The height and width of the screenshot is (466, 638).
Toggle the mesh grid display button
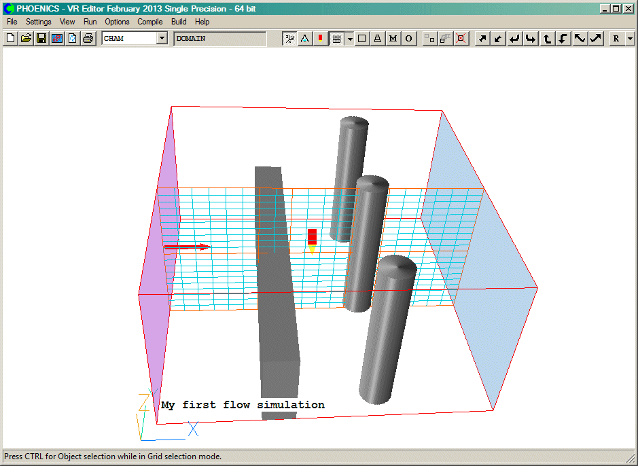[336, 39]
